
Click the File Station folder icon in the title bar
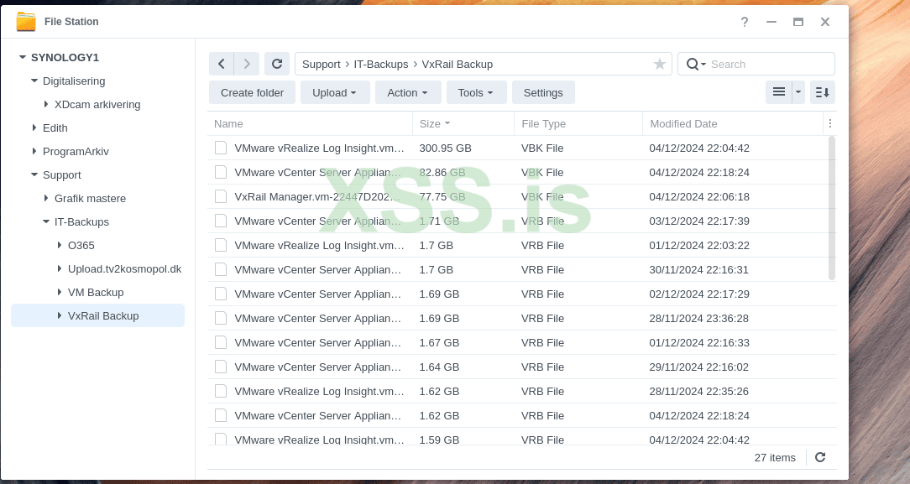click(26, 22)
